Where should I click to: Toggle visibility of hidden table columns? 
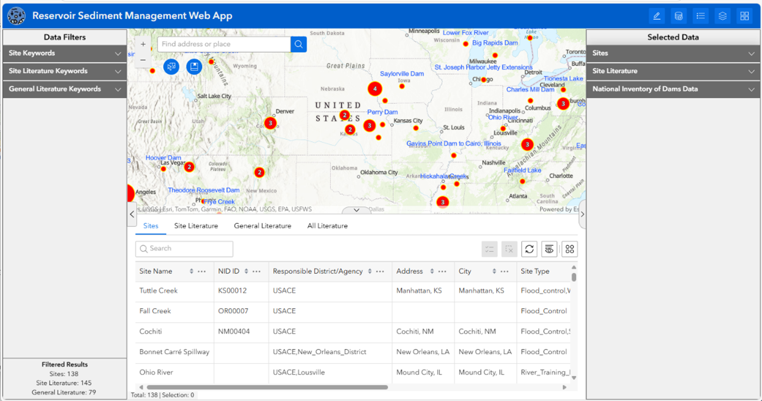coord(549,249)
